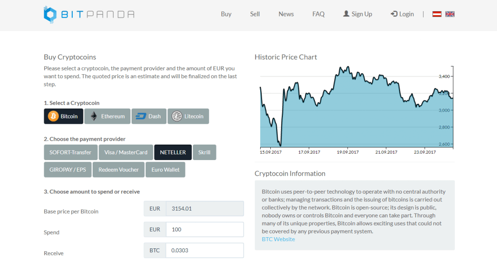Open the Bitpanda logo homepage
This screenshot has width=497, height=261.
coord(89,14)
